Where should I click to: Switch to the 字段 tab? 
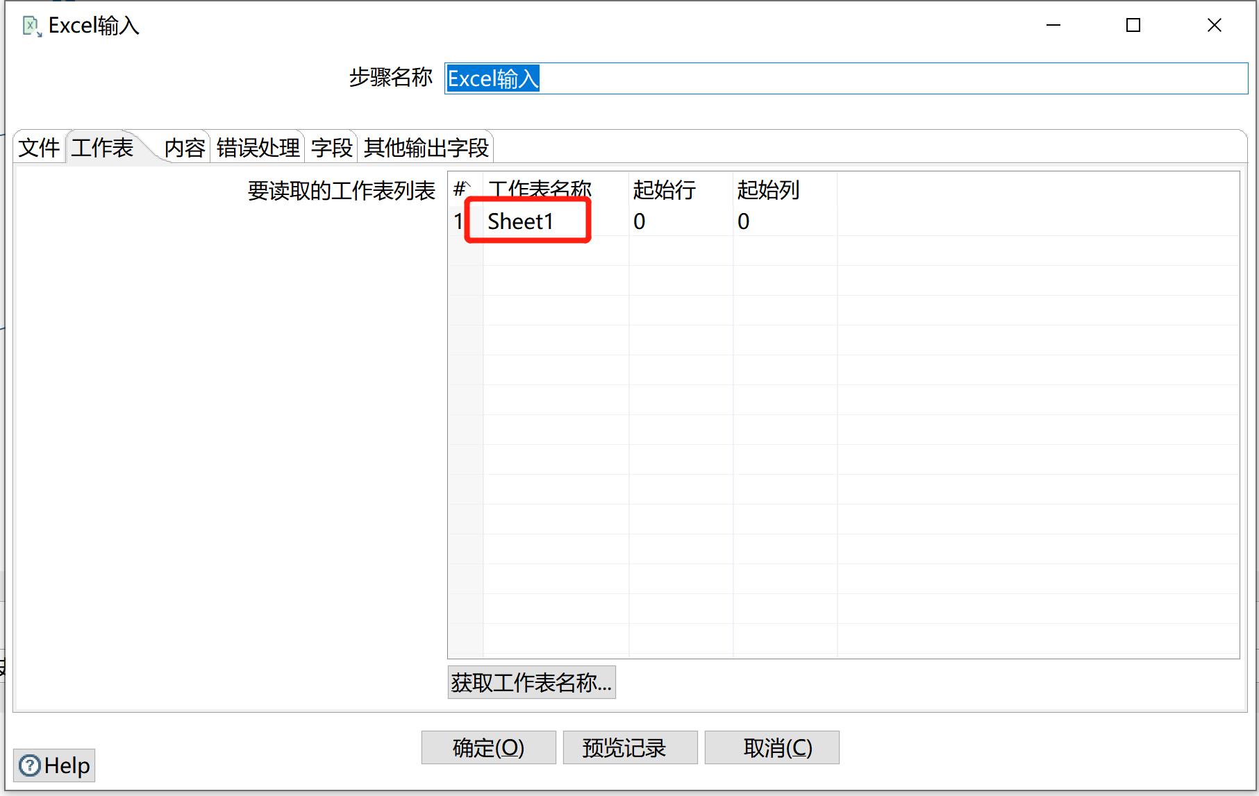pos(332,147)
